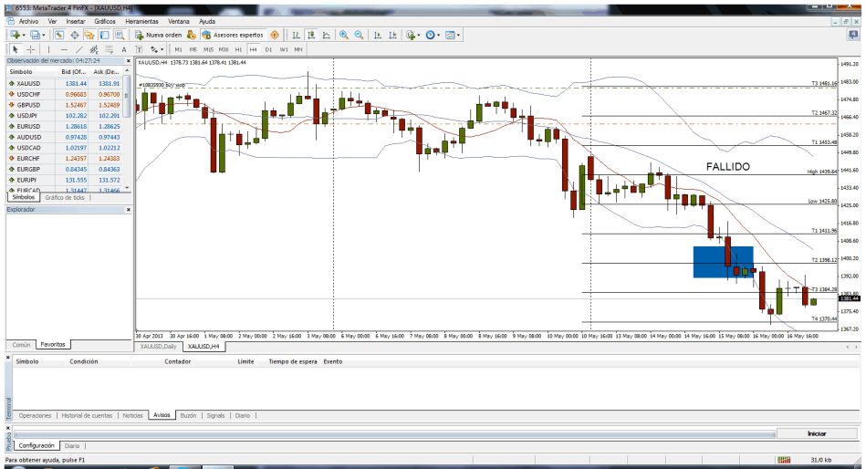Open the new chart dropdown arrow

22,35
